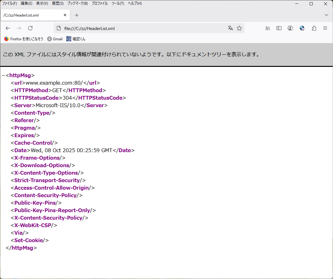Click the X-Content-Security-Policy element
Screen dimensions: 333x279
point(49,218)
